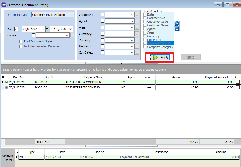This screenshot has height=167, width=241.
Task: Click the Agent lookup ellipsis button
Action: pyautogui.click(x=137, y=21)
